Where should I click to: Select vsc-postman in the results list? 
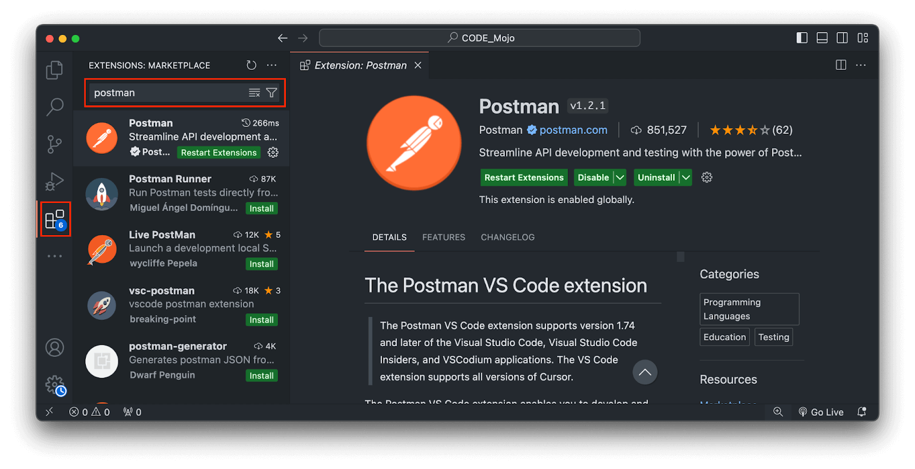181,305
